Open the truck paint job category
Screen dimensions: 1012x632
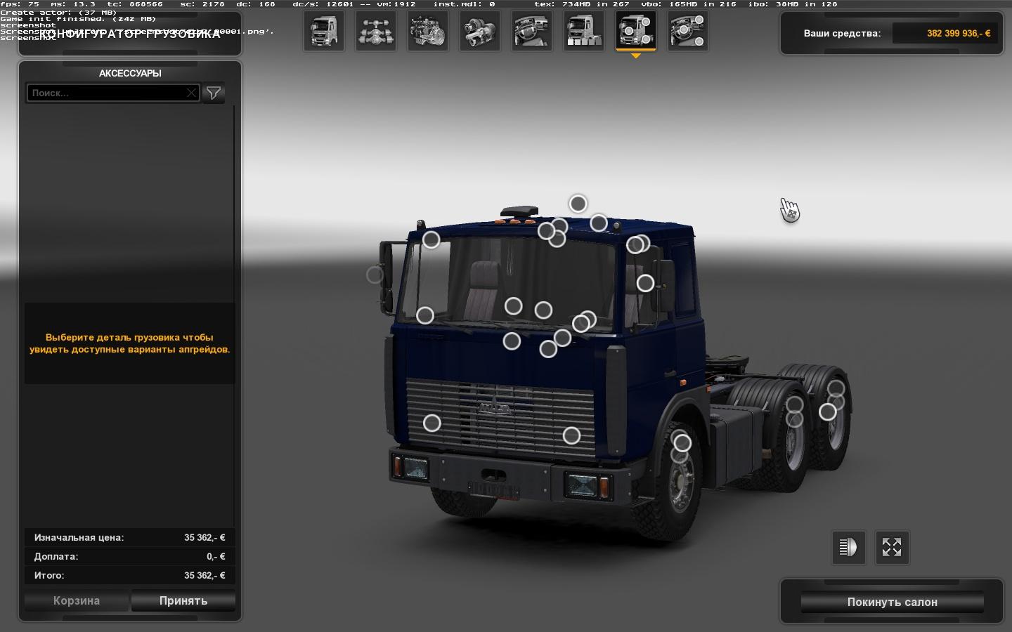(x=584, y=31)
